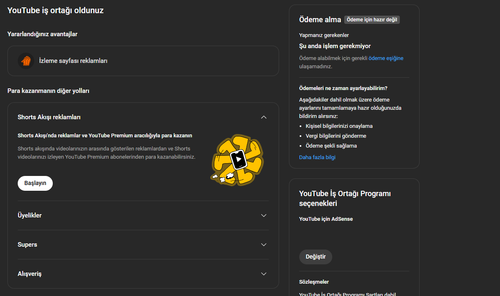This screenshot has height=296, width=500.
Task: Click the Shorts Akışı reklamları heading
Action: [x=49, y=117]
